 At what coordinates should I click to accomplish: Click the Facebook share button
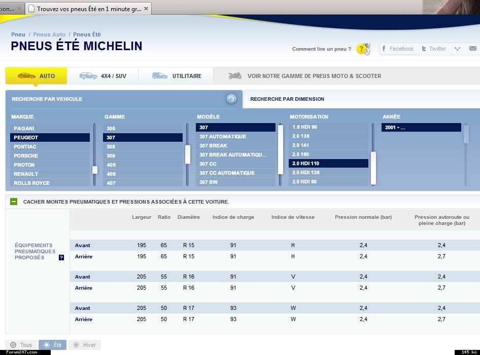pyautogui.click(x=398, y=49)
